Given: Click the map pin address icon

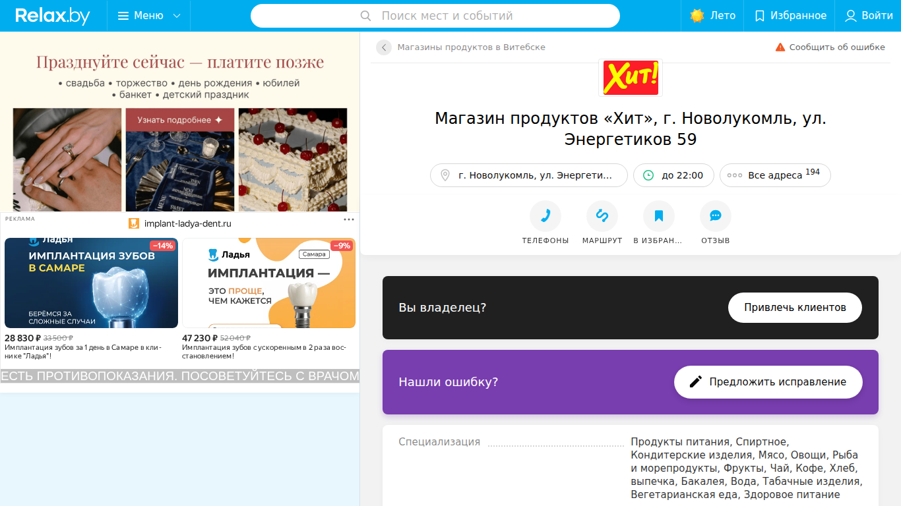Looking at the screenshot, I should [445, 175].
